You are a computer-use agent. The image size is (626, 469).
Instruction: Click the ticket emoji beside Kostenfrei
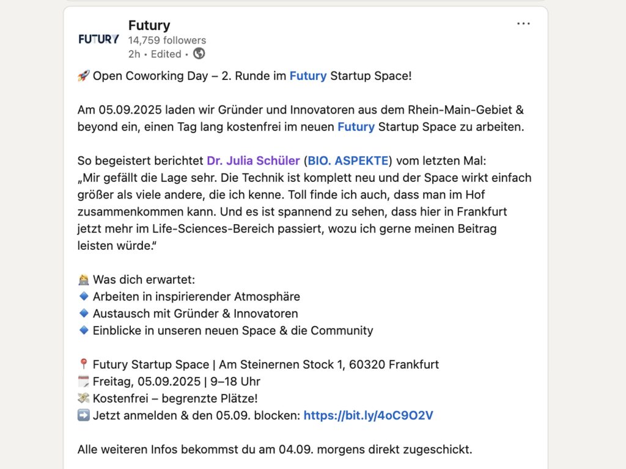click(x=82, y=398)
